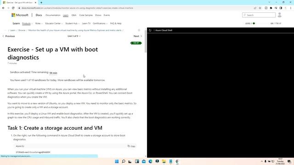
Task: Open the Shows menu item
Action: coord(98,15)
